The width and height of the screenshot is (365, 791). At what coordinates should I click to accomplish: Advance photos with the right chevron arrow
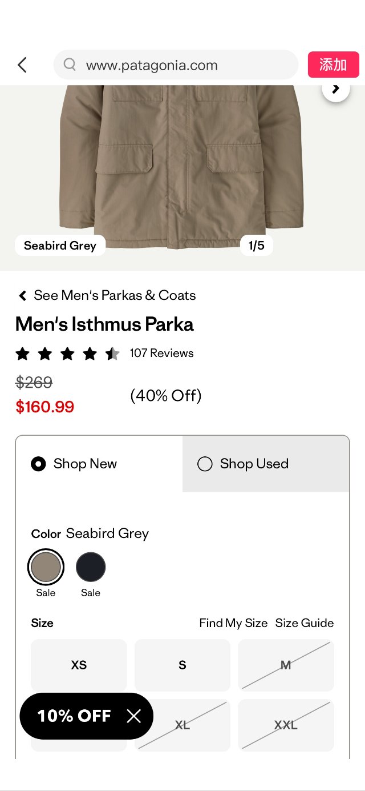(x=335, y=89)
